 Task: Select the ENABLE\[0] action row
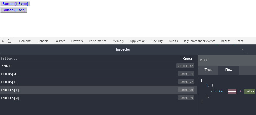(x=88, y=98)
